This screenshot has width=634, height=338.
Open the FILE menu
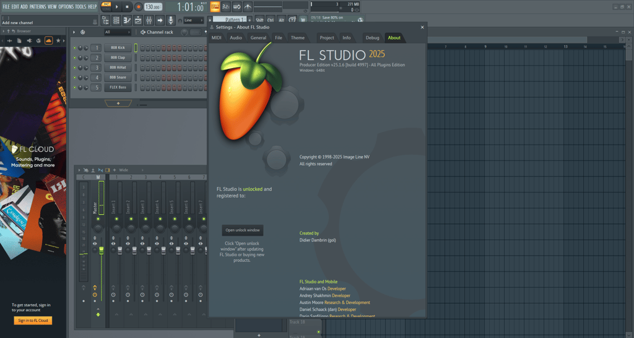pos(6,6)
